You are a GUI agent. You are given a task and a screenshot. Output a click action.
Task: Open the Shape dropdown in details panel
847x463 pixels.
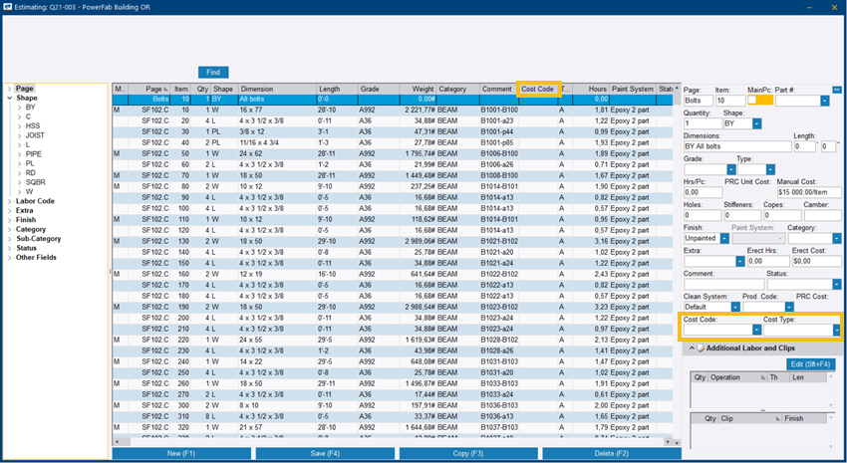click(757, 123)
